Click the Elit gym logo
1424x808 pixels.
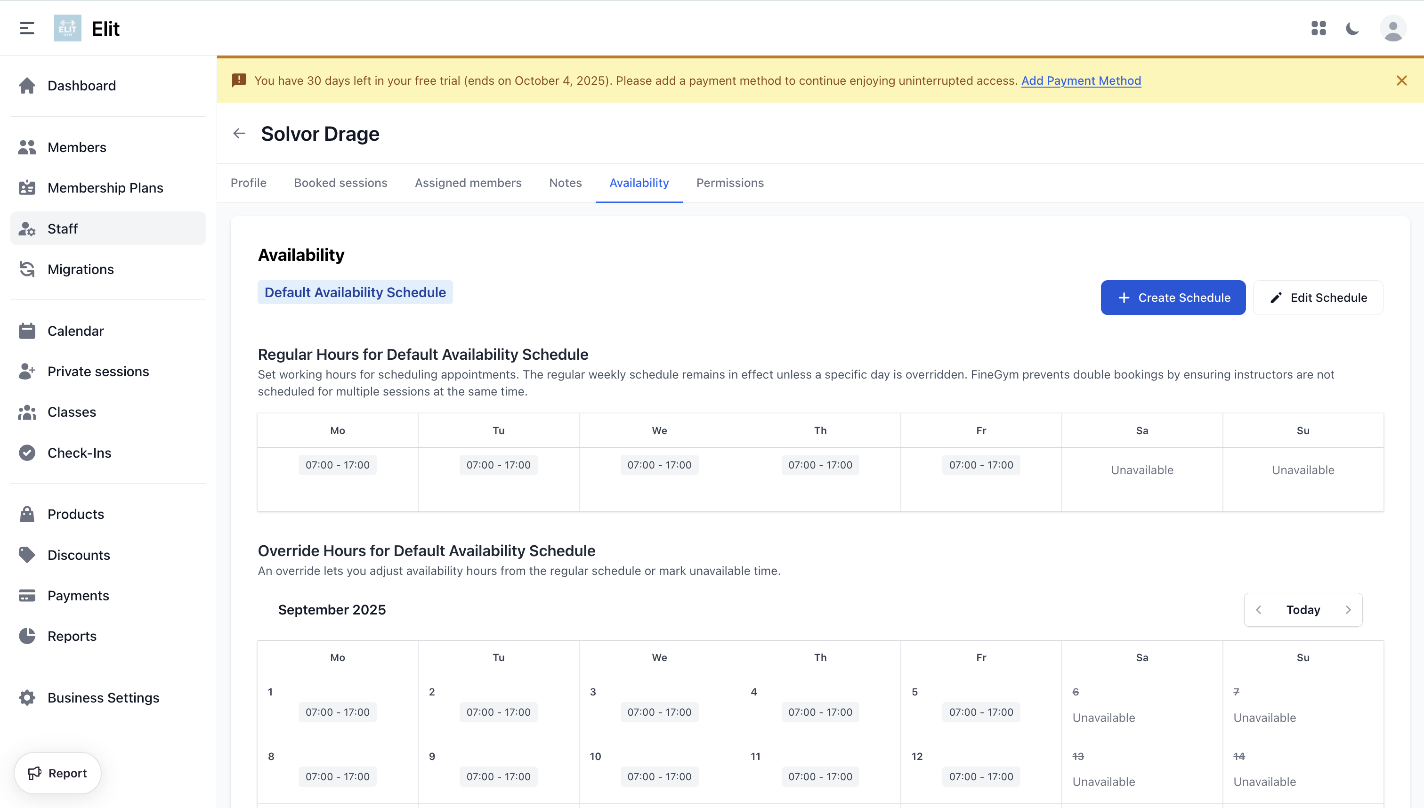68,28
